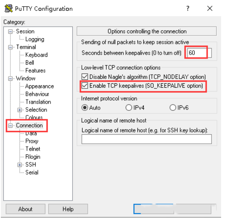The height and width of the screenshot is (218, 225).
Task: Click the logical name of remote host field
Action: tap(146, 139)
